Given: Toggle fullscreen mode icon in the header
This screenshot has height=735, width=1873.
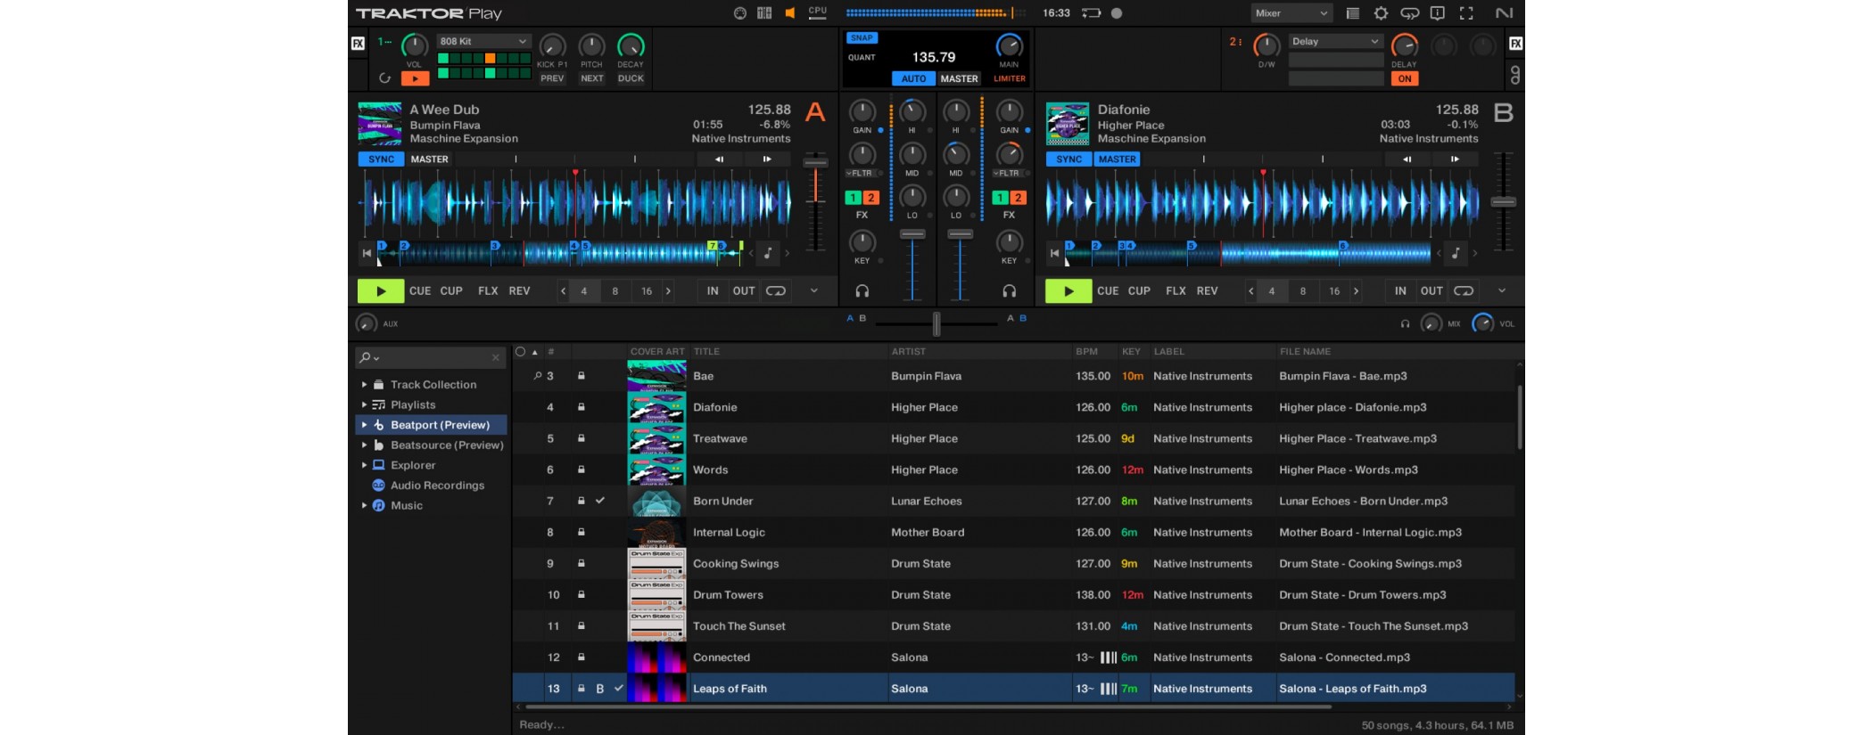Looking at the screenshot, I should pyautogui.click(x=1466, y=13).
